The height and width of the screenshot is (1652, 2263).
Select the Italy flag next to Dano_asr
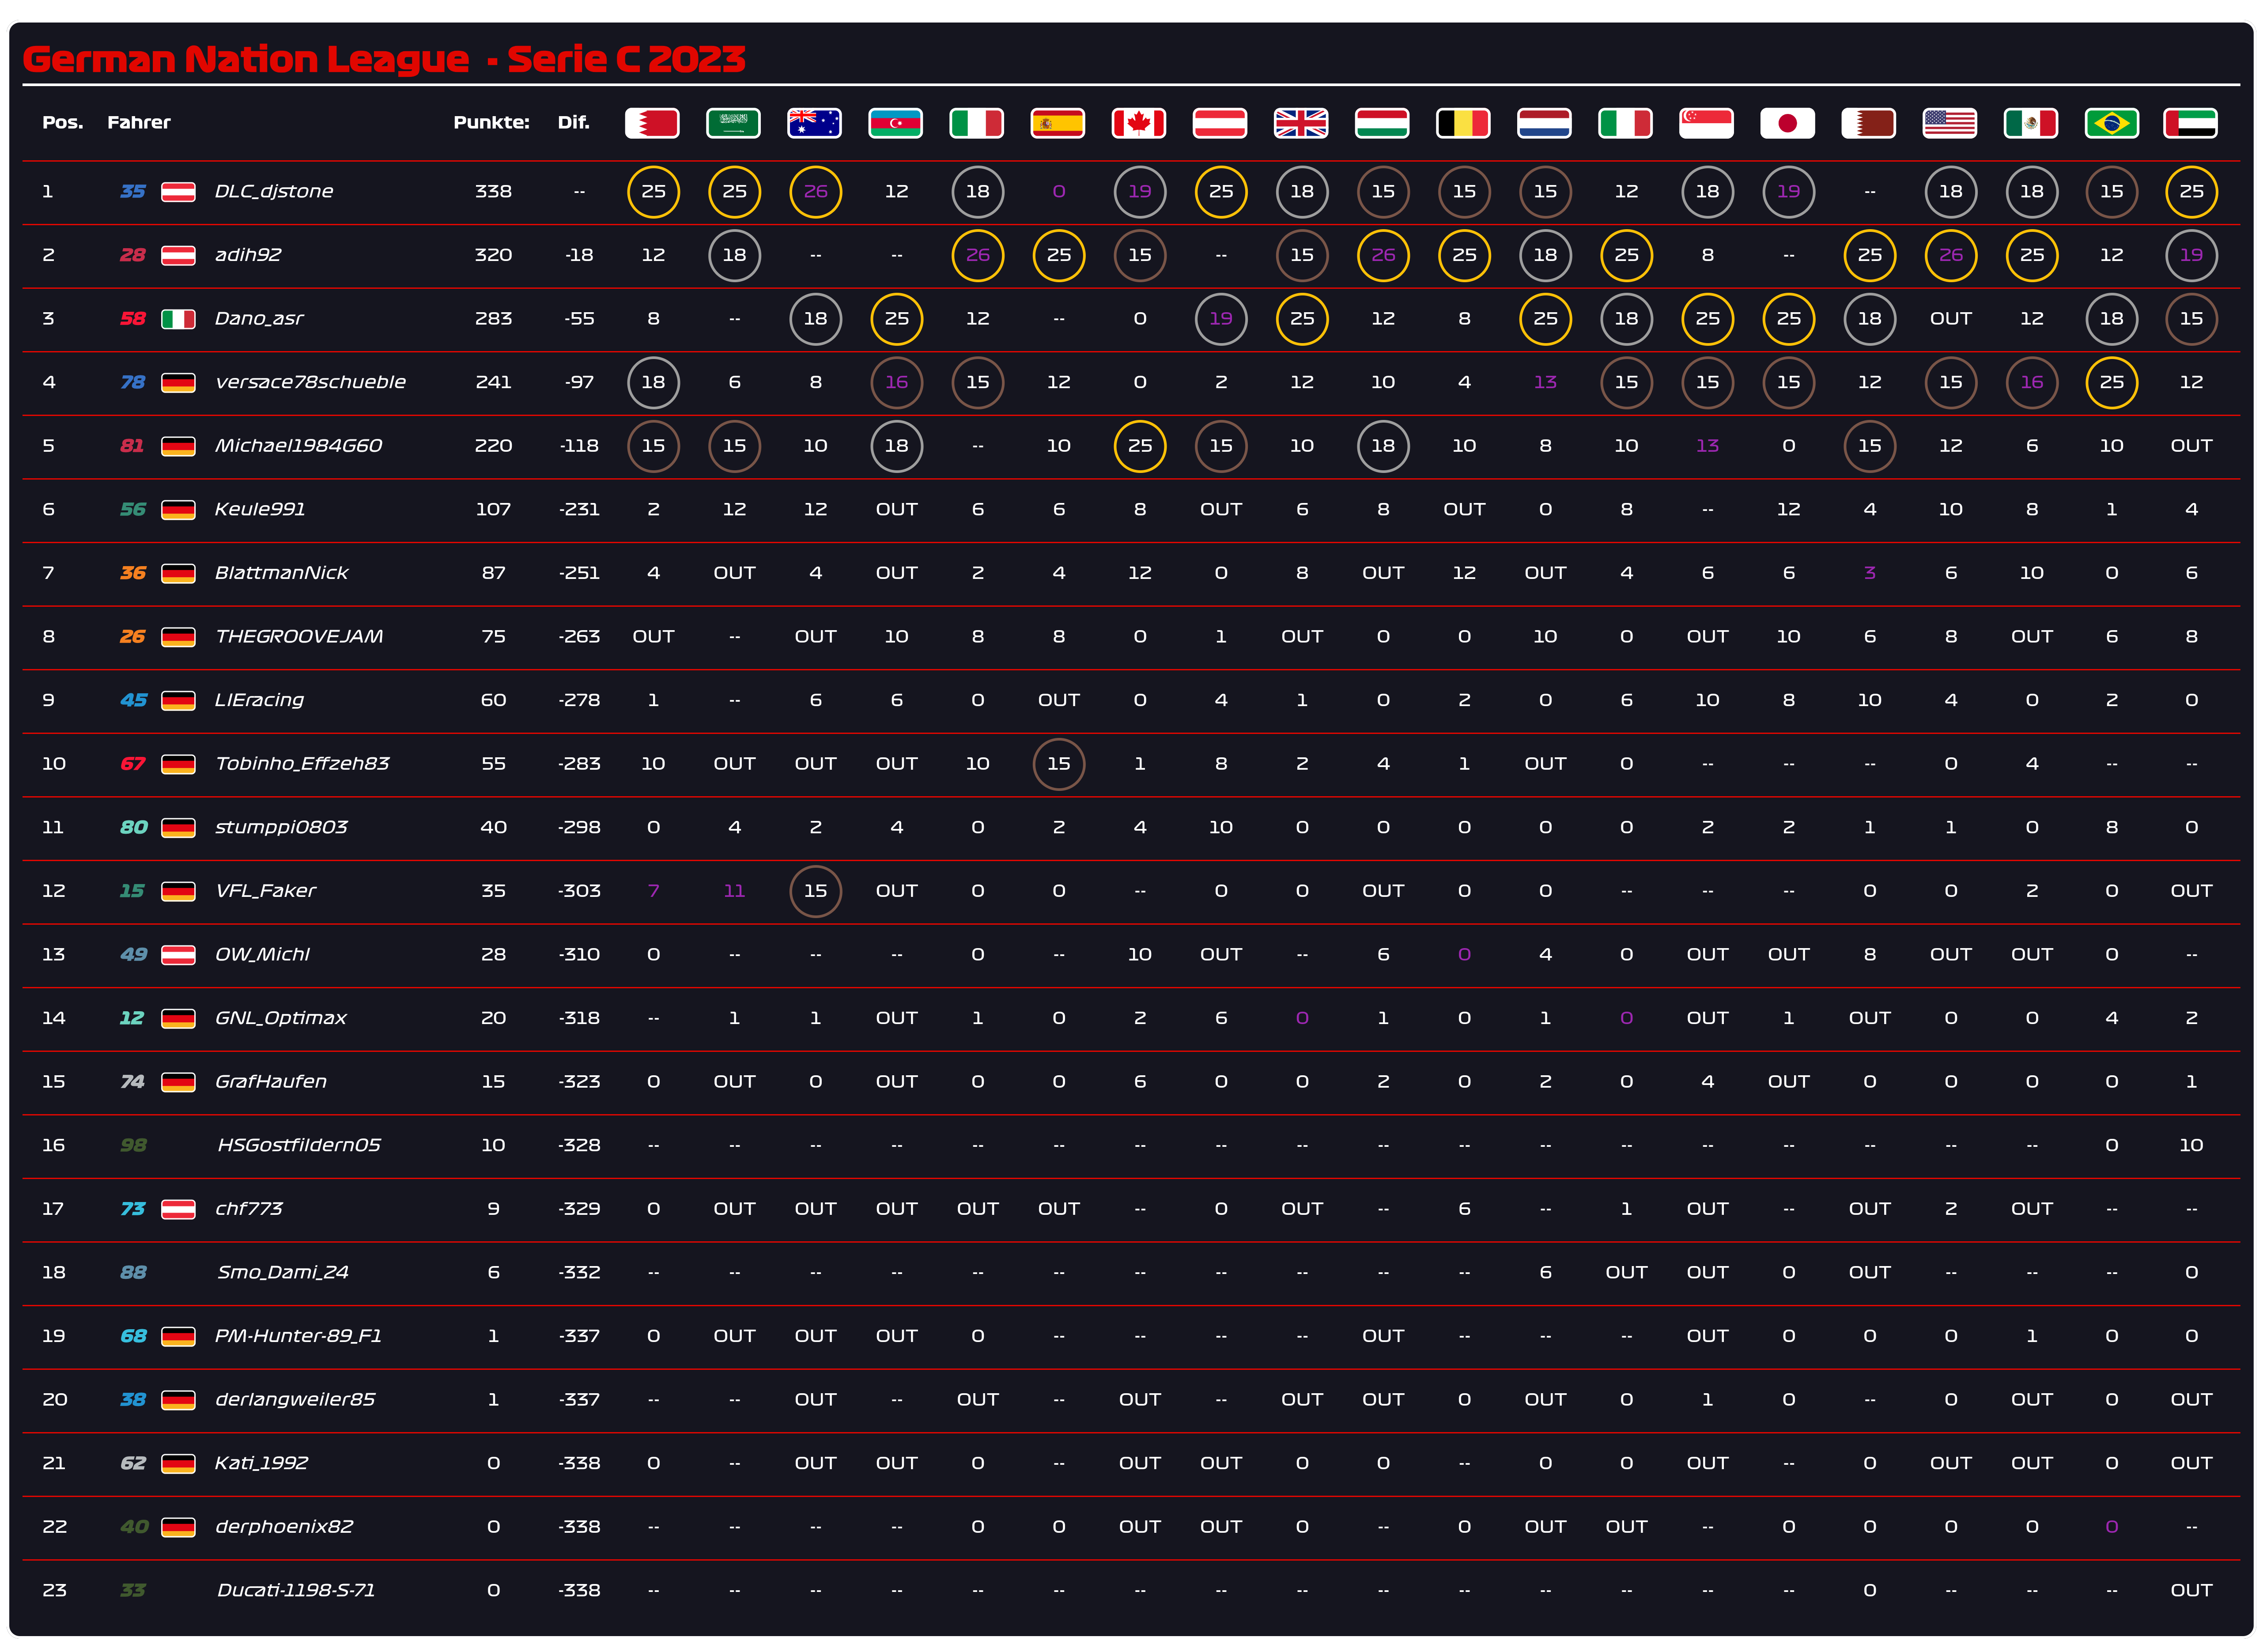[178, 319]
